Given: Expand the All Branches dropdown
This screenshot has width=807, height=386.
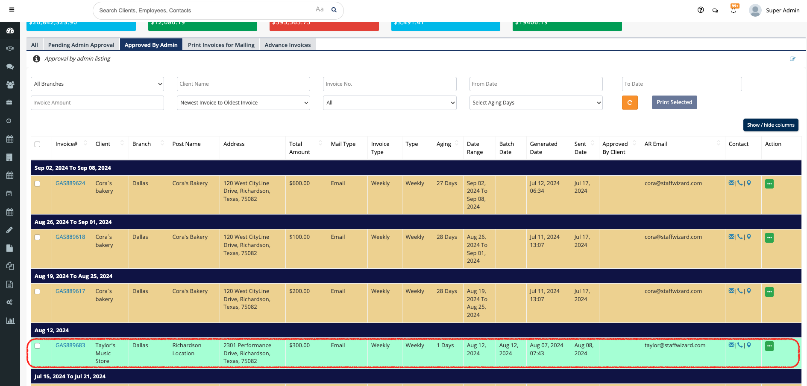Looking at the screenshot, I should tap(97, 84).
